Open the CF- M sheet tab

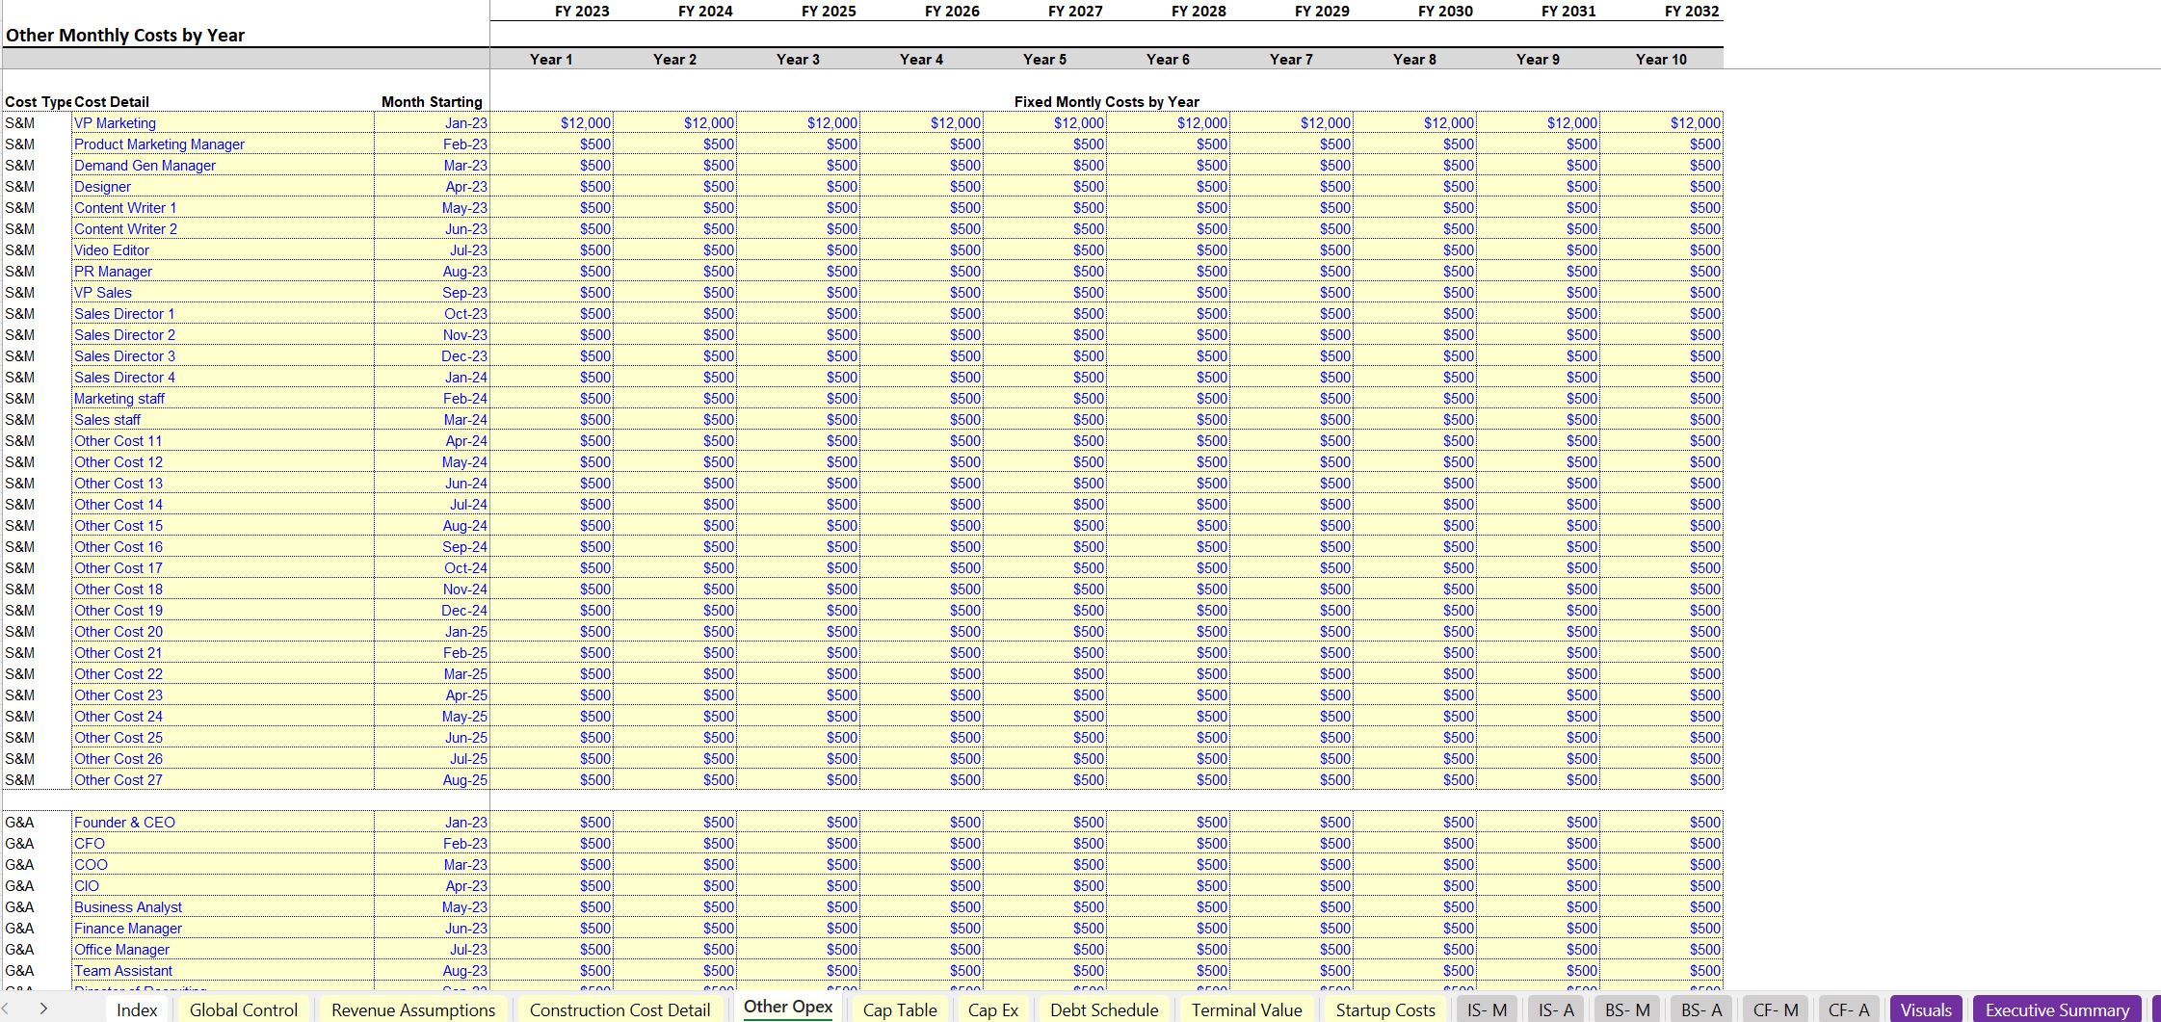click(x=1776, y=1009)
